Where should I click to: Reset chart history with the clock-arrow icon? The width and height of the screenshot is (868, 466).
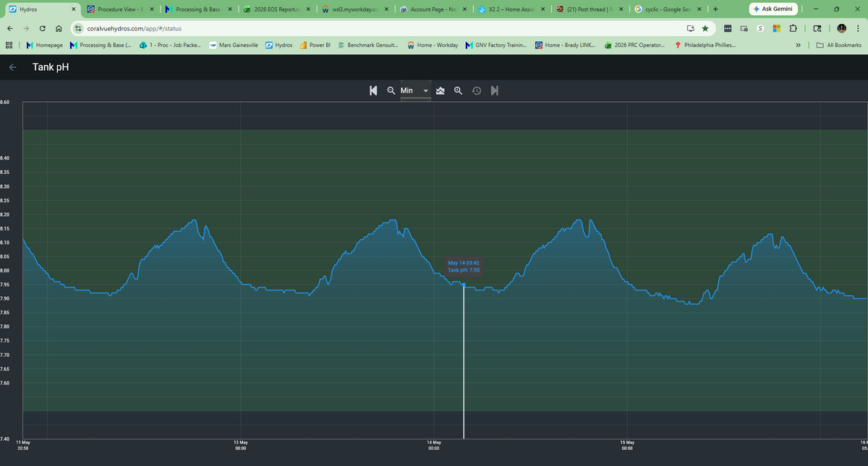477,90
